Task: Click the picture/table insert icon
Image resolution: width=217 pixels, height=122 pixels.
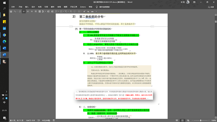Action: 79,12
